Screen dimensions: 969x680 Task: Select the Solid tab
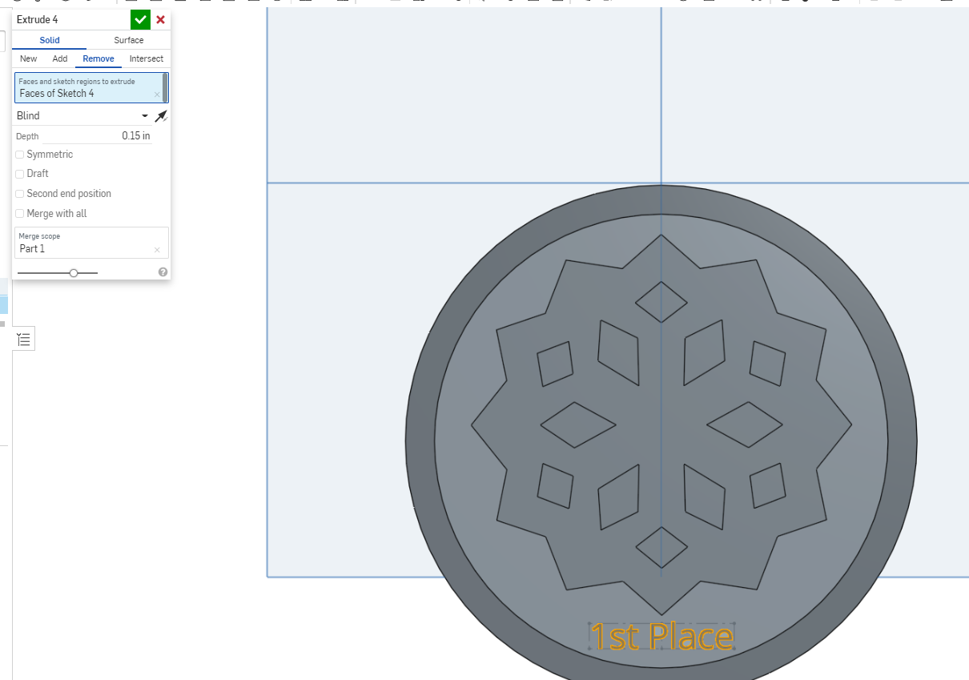[49, 40]
